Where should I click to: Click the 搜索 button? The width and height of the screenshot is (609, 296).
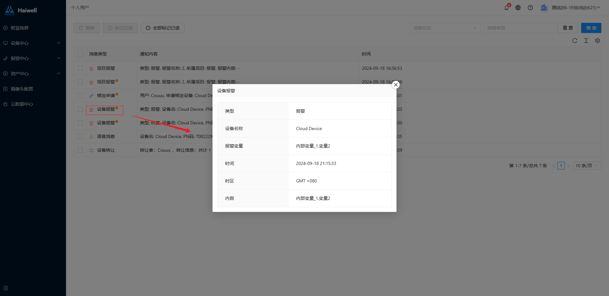[x=591, y=28]
